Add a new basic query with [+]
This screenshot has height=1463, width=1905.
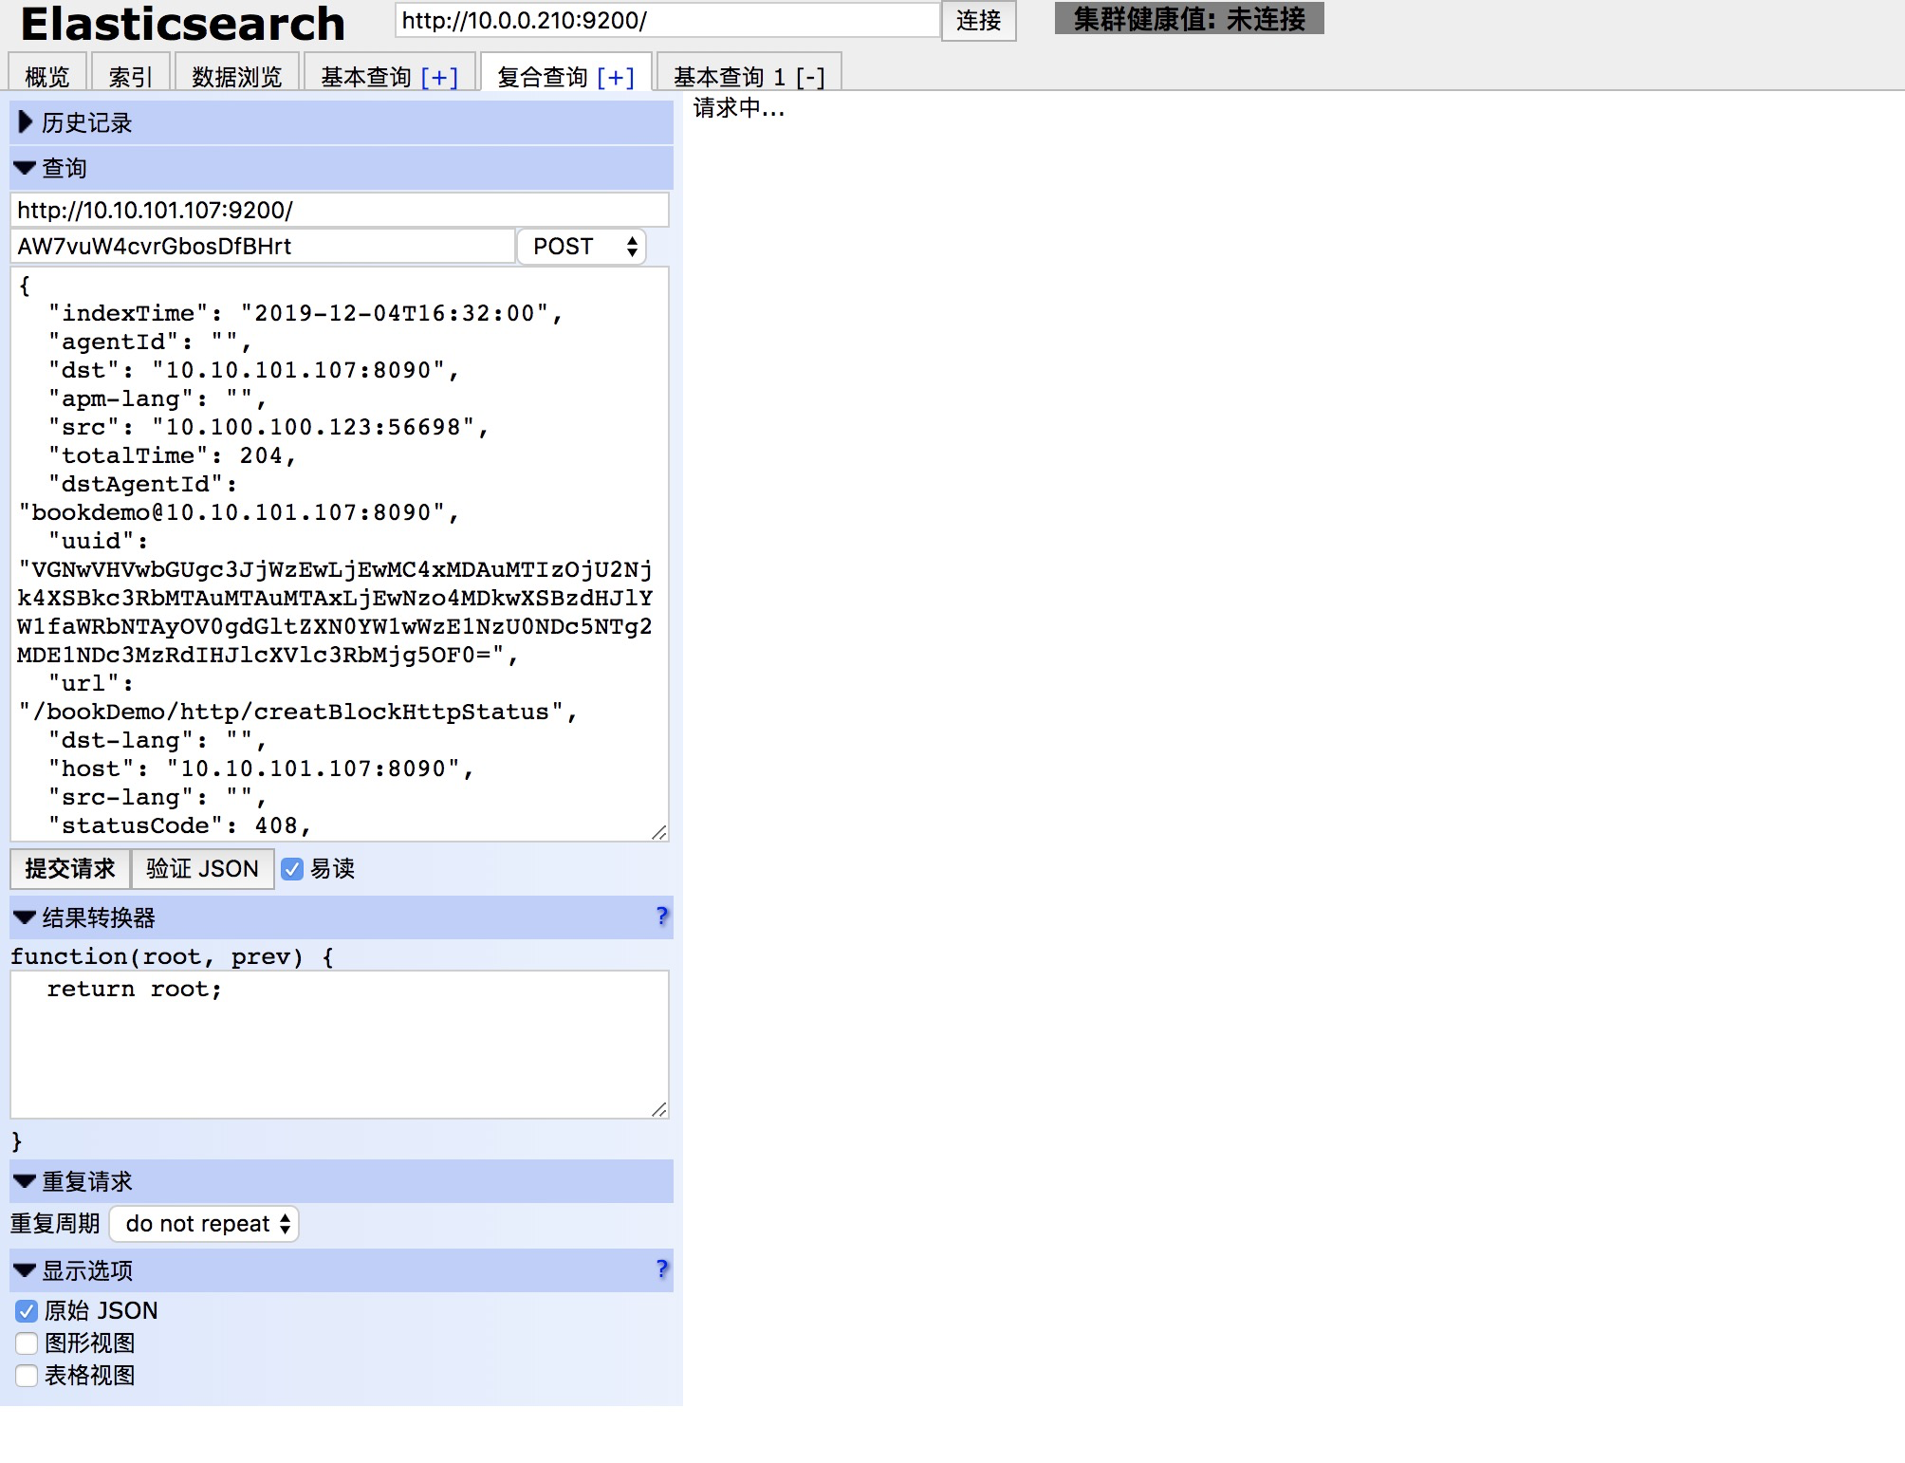click(x=439, y=77)
